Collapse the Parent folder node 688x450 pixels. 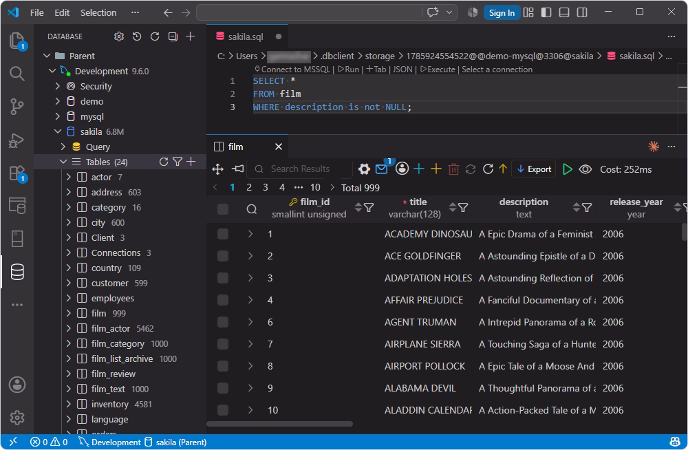pos(47,56)
